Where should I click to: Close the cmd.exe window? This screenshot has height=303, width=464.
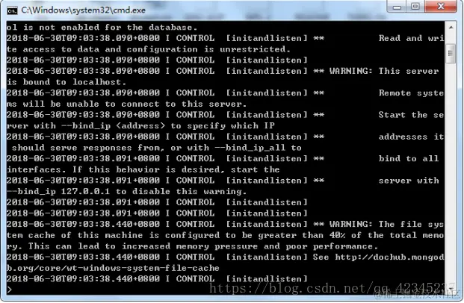pos(441,7)
